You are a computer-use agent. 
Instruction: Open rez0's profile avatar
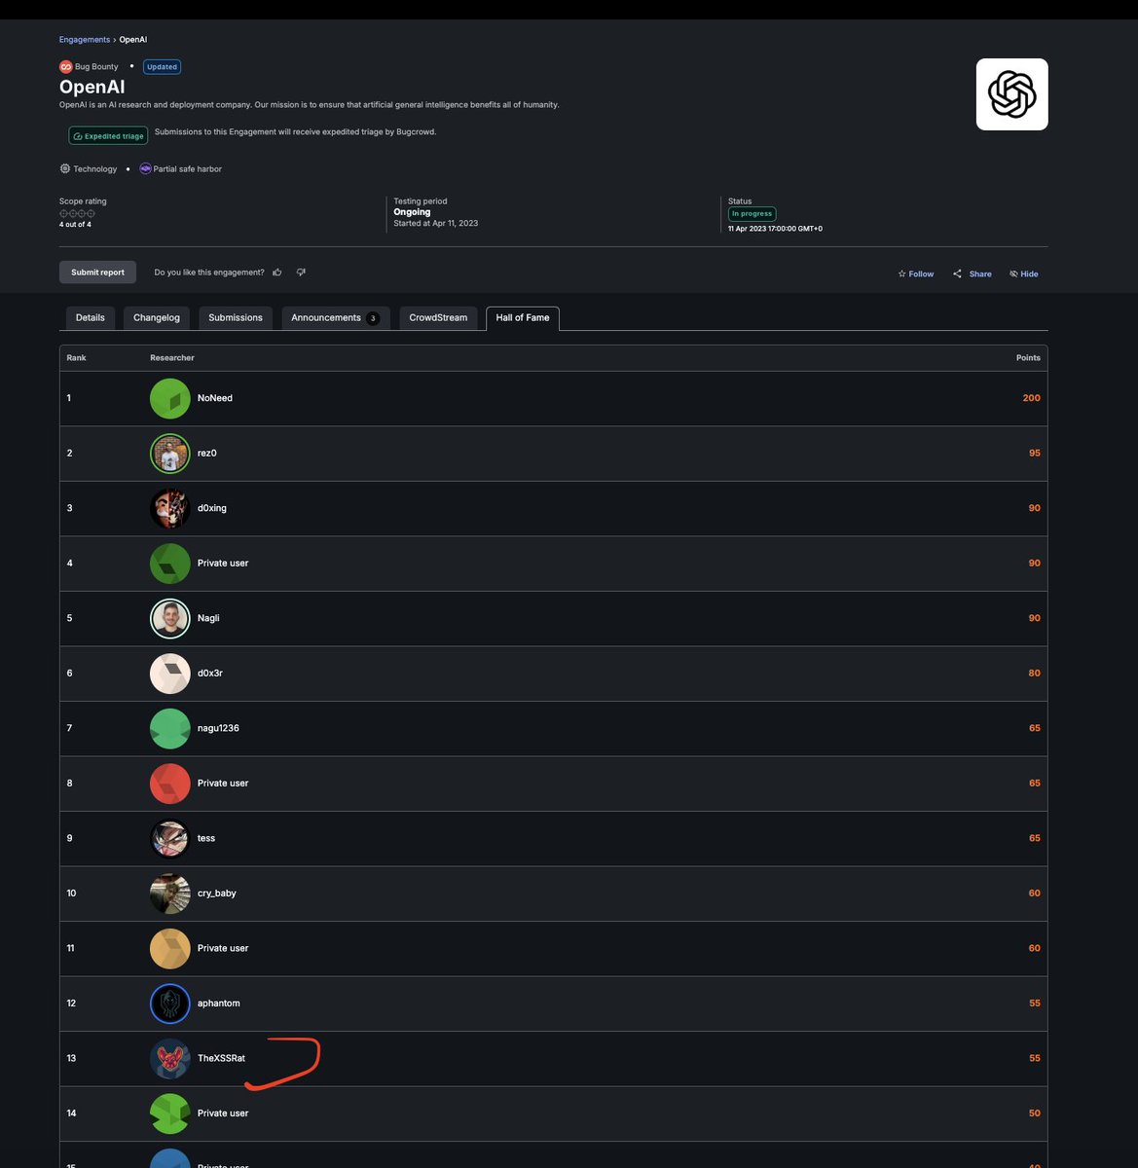point(170,454)
